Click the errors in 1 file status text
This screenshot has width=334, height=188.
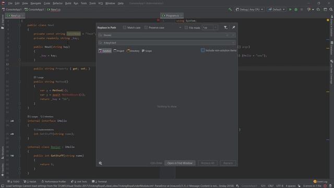coord(312,186)
